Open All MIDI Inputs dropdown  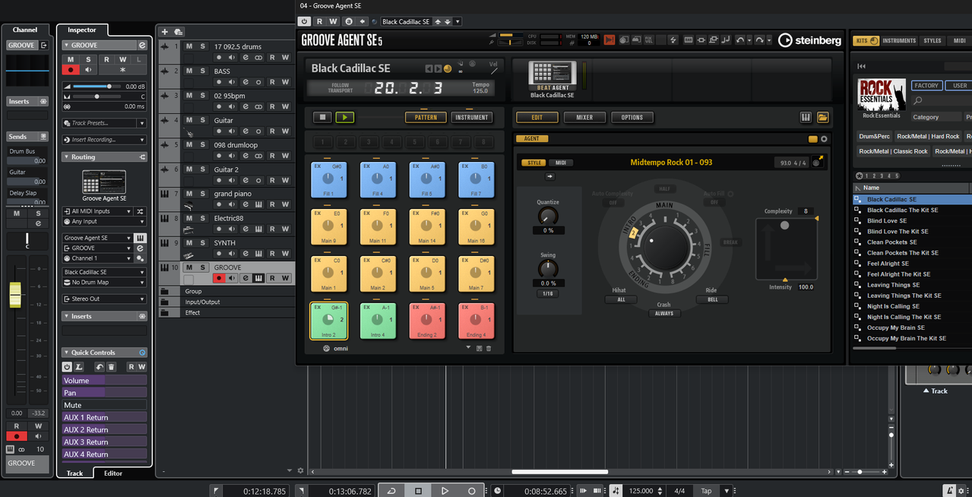pos(98,211)
